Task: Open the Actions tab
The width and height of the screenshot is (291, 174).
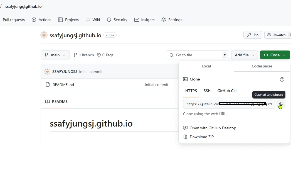Action: 41,20
